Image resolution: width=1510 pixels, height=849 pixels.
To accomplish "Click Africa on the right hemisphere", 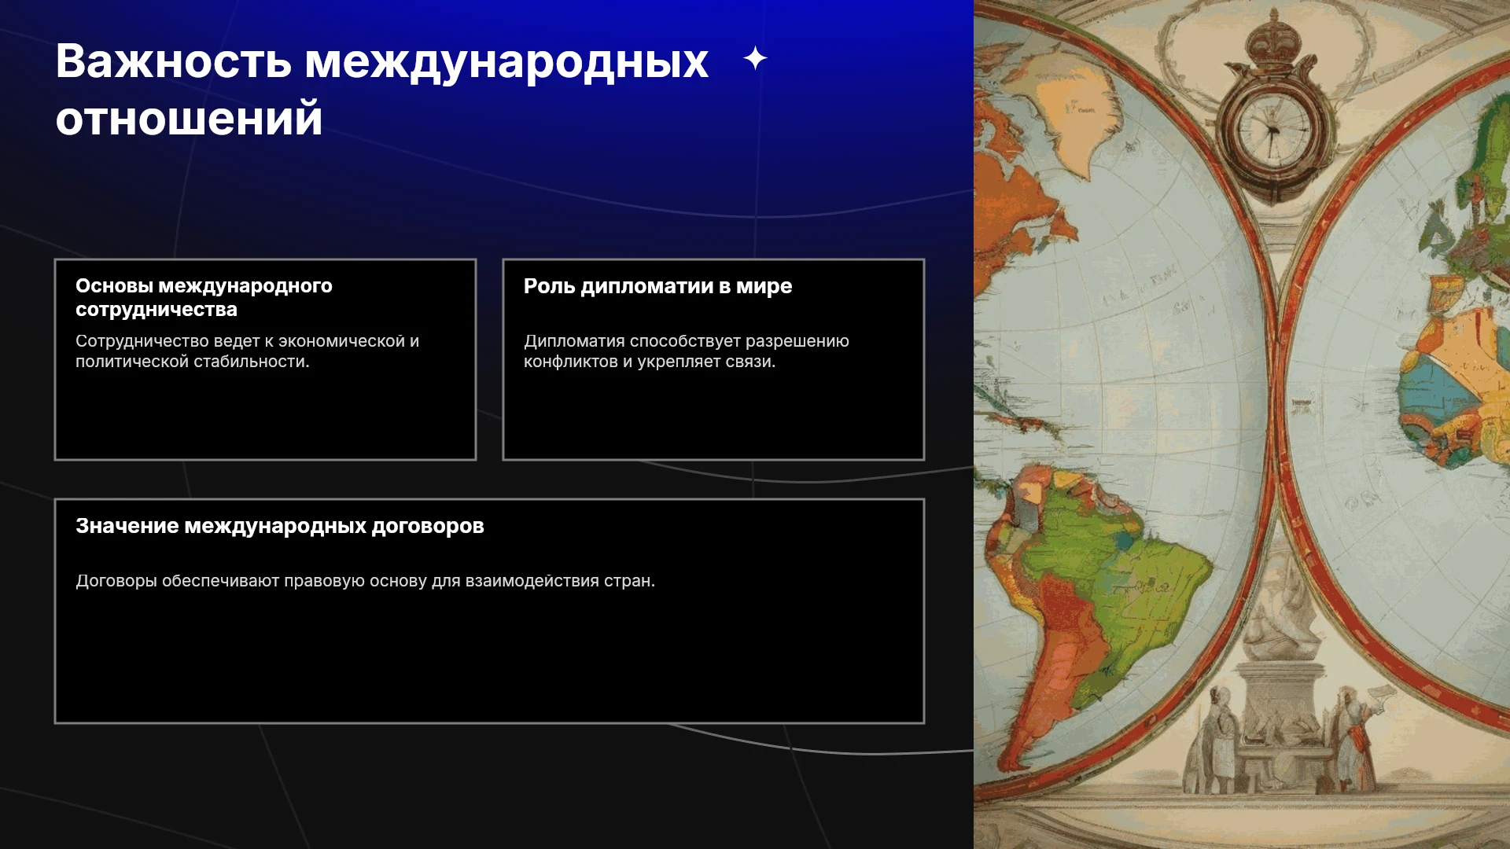I will pyautogui.click(x=1455, y=385).
